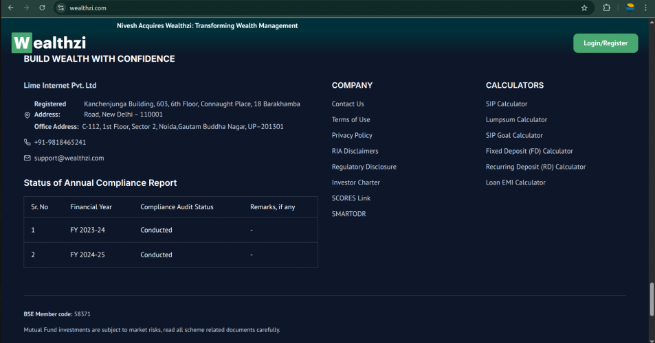
Task: Click Conducted status in FY 2023-24 row
Action: point(156,230)
